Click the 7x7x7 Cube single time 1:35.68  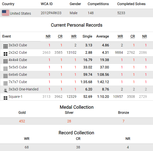pyautogui.click(x=86, y=82)
